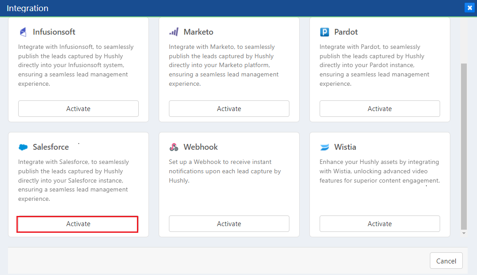This screenshot has height=275, width=477.
Task: Activate the Webhook integration
Action: (229, 223)
